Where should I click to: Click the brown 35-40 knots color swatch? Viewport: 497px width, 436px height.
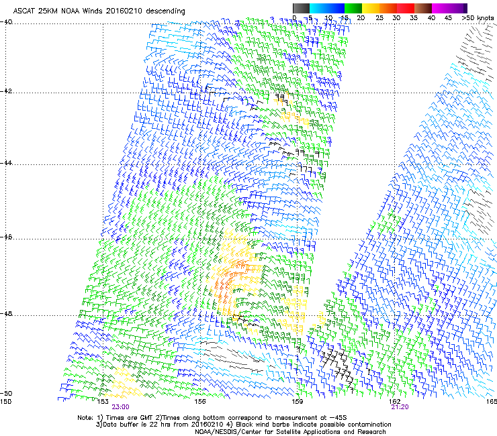(x=423, y=8)
